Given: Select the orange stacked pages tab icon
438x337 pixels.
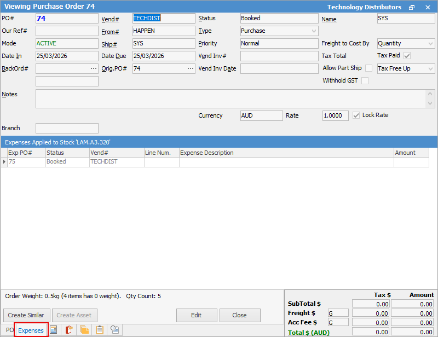Looking at the screenshot, I should 84,330.
